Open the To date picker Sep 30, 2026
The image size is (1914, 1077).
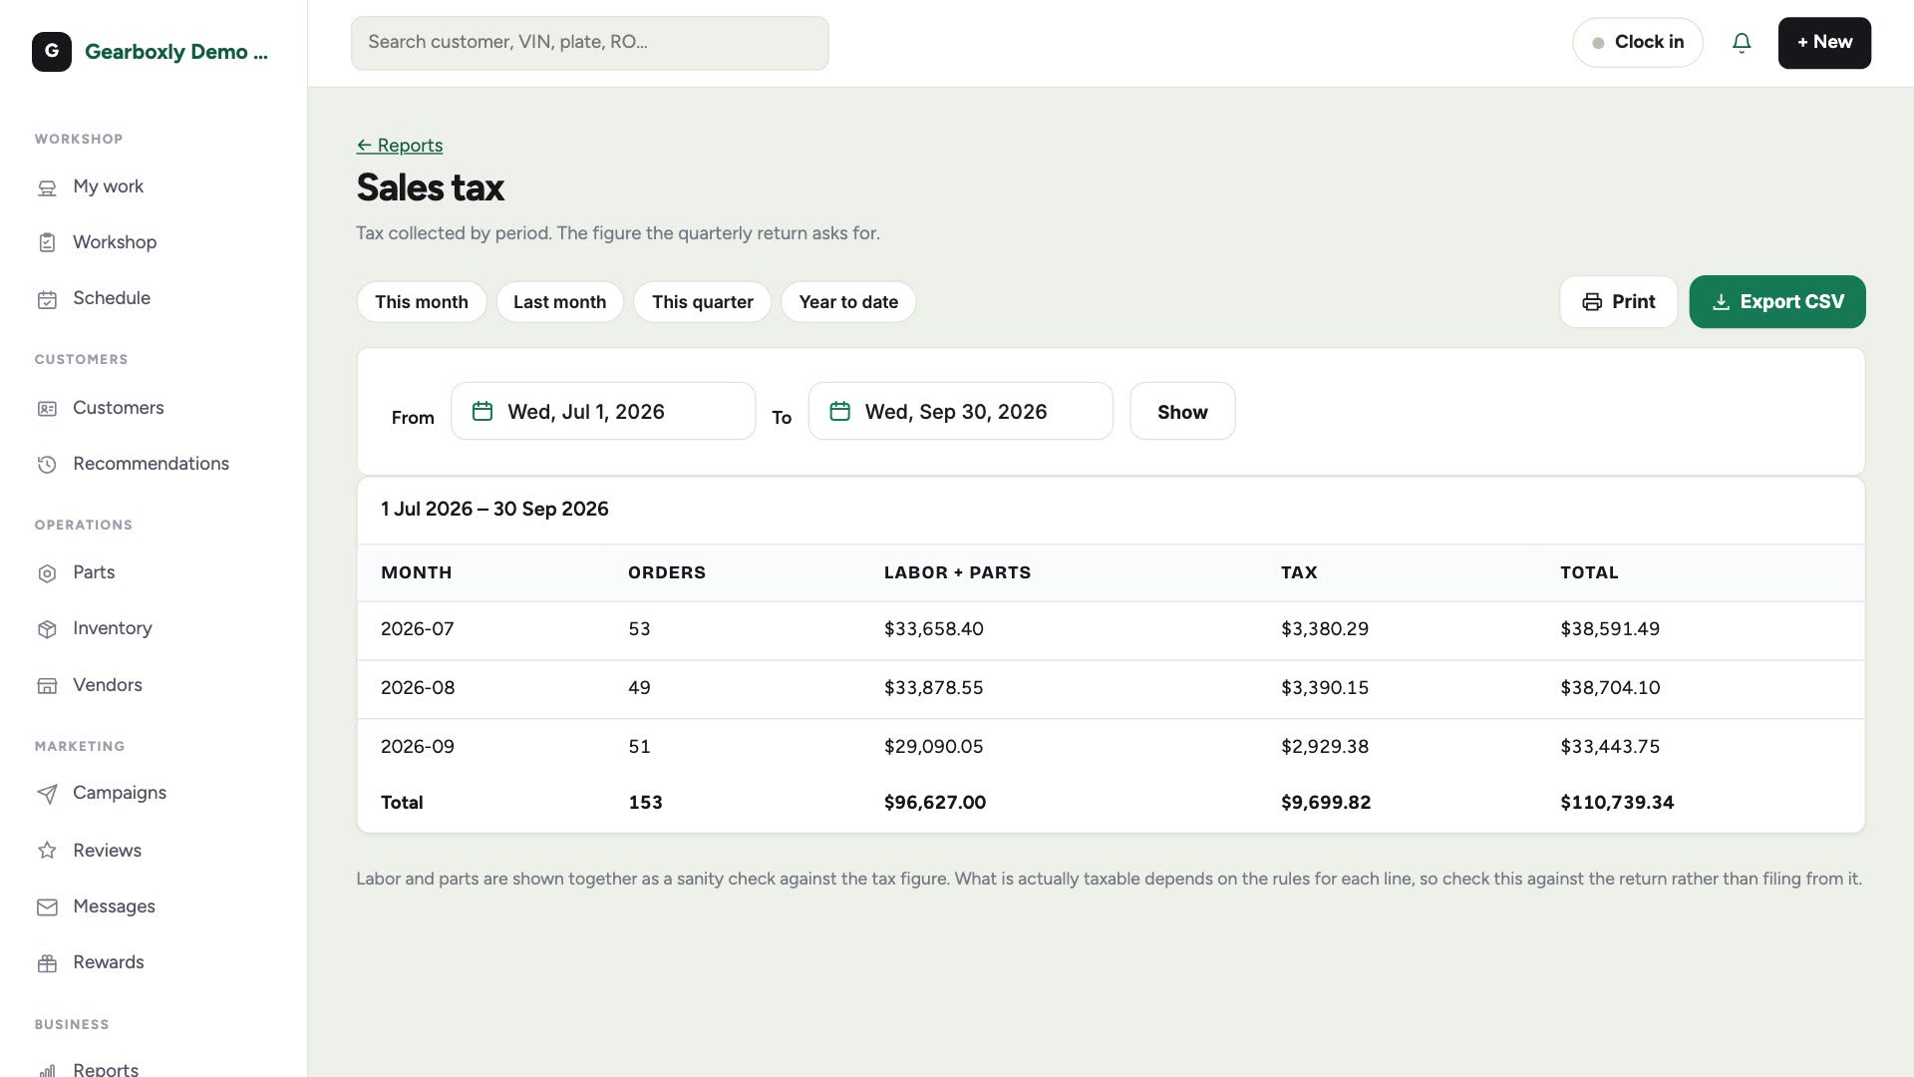(x=961, y=411)
